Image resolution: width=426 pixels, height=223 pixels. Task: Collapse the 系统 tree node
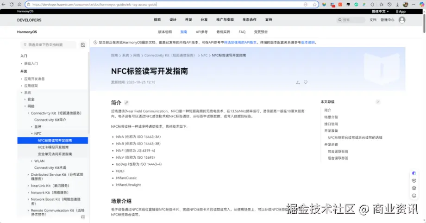(x=21, y=93)
